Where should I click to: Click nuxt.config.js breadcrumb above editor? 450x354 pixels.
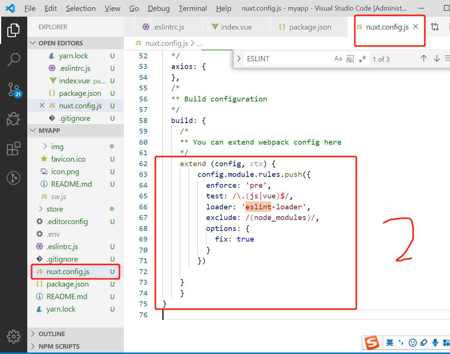tap(167, 44)
